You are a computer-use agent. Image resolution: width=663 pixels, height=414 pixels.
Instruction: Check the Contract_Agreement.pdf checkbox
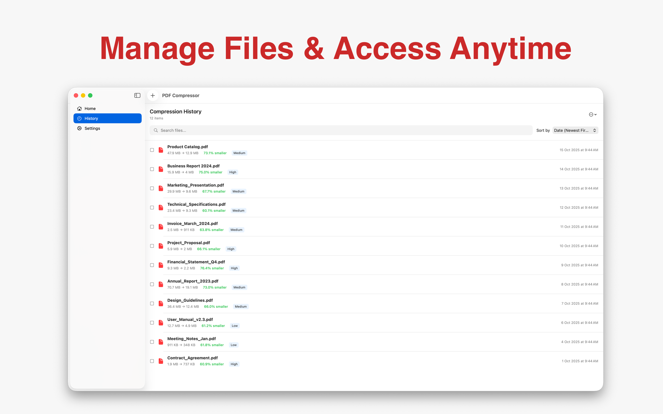pos(152,361)
